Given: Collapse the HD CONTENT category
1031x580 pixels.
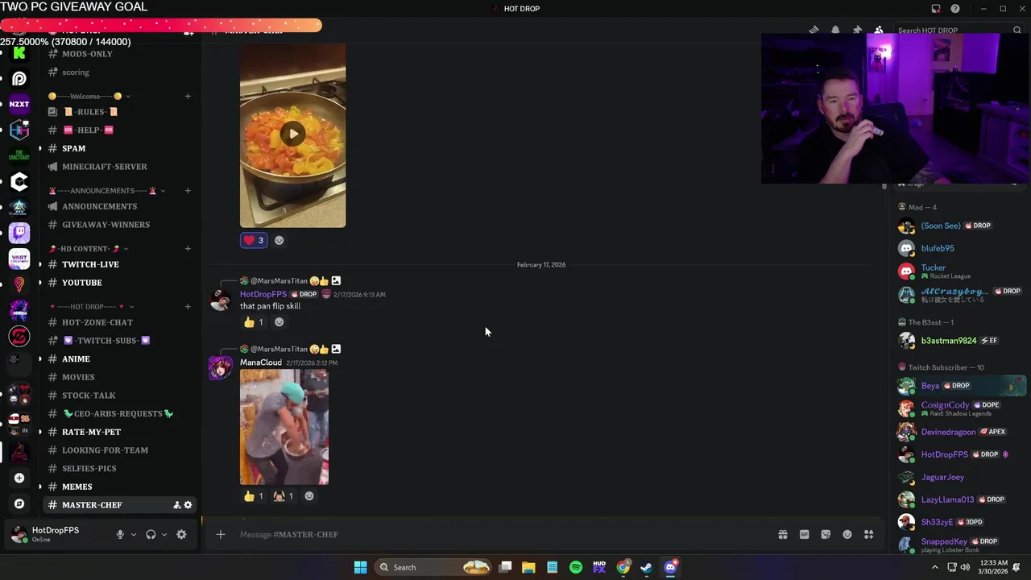Looking at the screenshot, I should pyautogui.click(x=89, y=248).
